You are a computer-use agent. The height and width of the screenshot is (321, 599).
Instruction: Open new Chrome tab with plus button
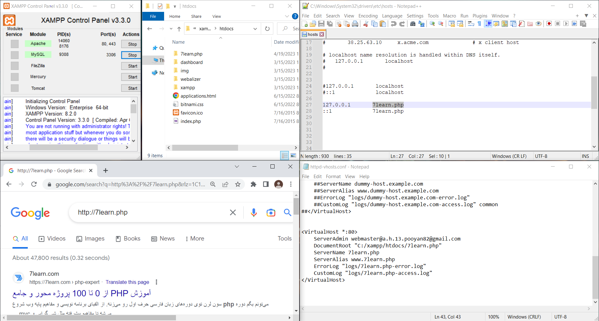pyautogui.click(x=105, y=170)
